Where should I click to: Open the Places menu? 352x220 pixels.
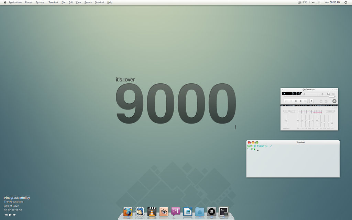pos(29,2)
